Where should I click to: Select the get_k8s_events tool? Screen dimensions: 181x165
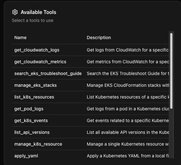[x=31, y=120]
